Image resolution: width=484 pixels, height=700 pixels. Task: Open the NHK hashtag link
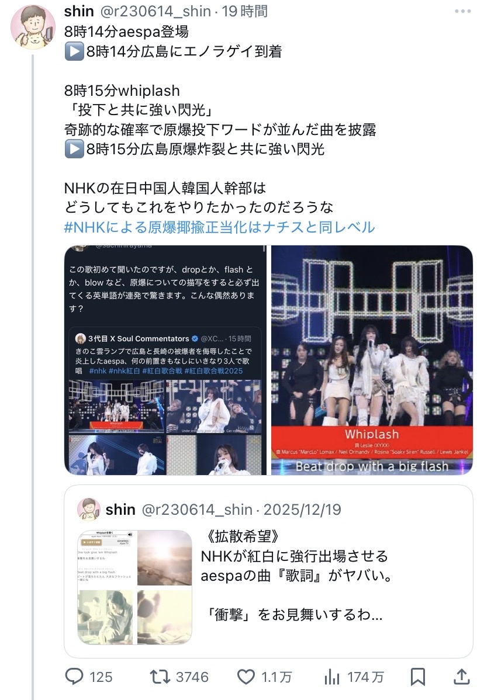pos(219,227)
